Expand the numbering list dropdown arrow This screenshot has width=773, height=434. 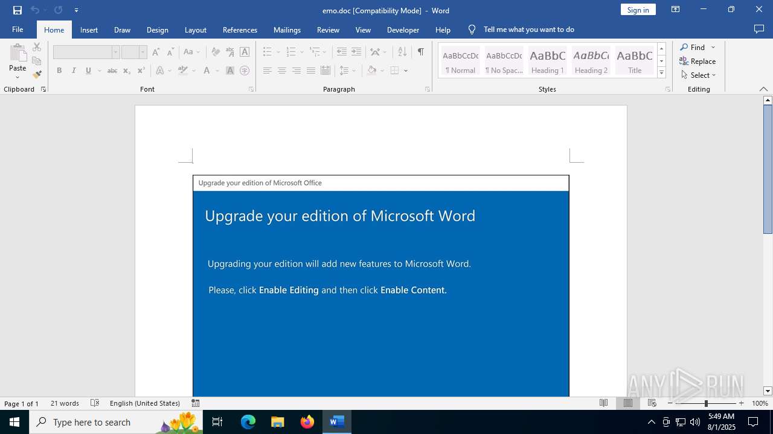(302, 52)
